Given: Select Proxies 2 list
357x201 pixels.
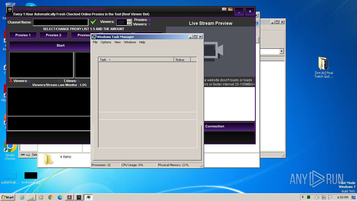Looking at the screenshot, I should (x=54, y=35).
